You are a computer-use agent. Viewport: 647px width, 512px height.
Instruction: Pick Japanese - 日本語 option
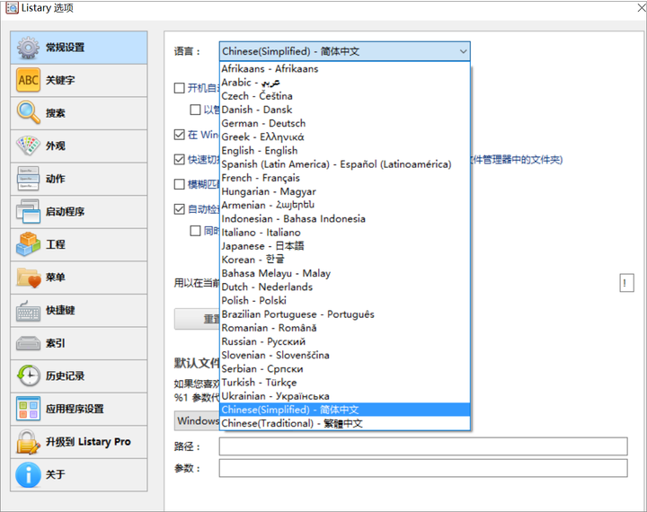tap(345, 246)
